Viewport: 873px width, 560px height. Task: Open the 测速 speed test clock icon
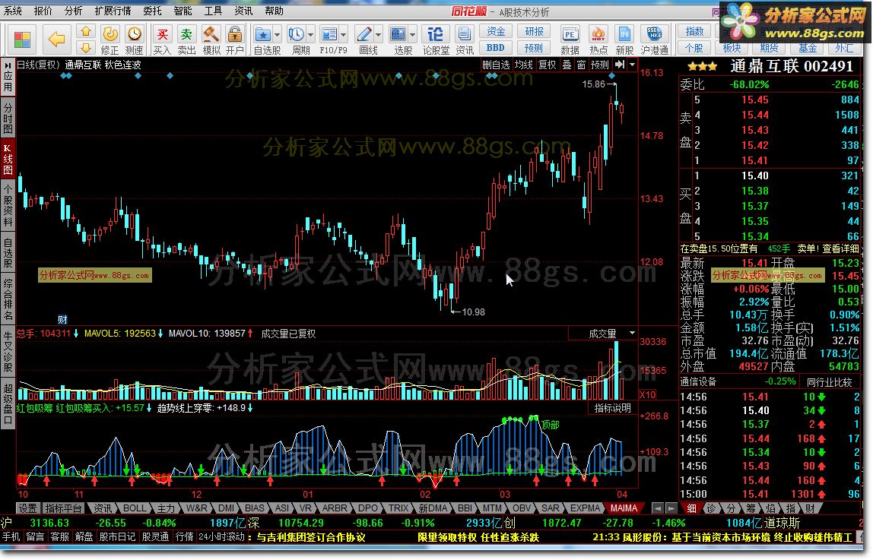(134, 40)
